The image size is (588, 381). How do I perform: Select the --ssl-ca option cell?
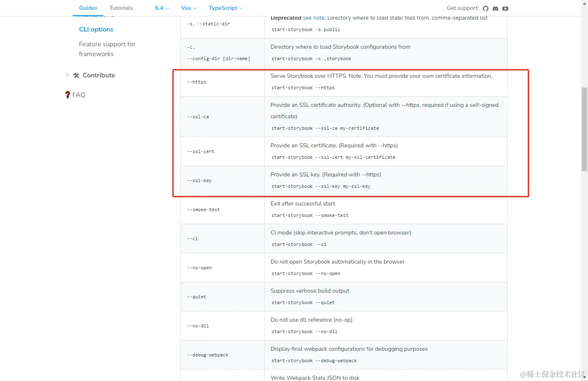(x=222, y=117)
